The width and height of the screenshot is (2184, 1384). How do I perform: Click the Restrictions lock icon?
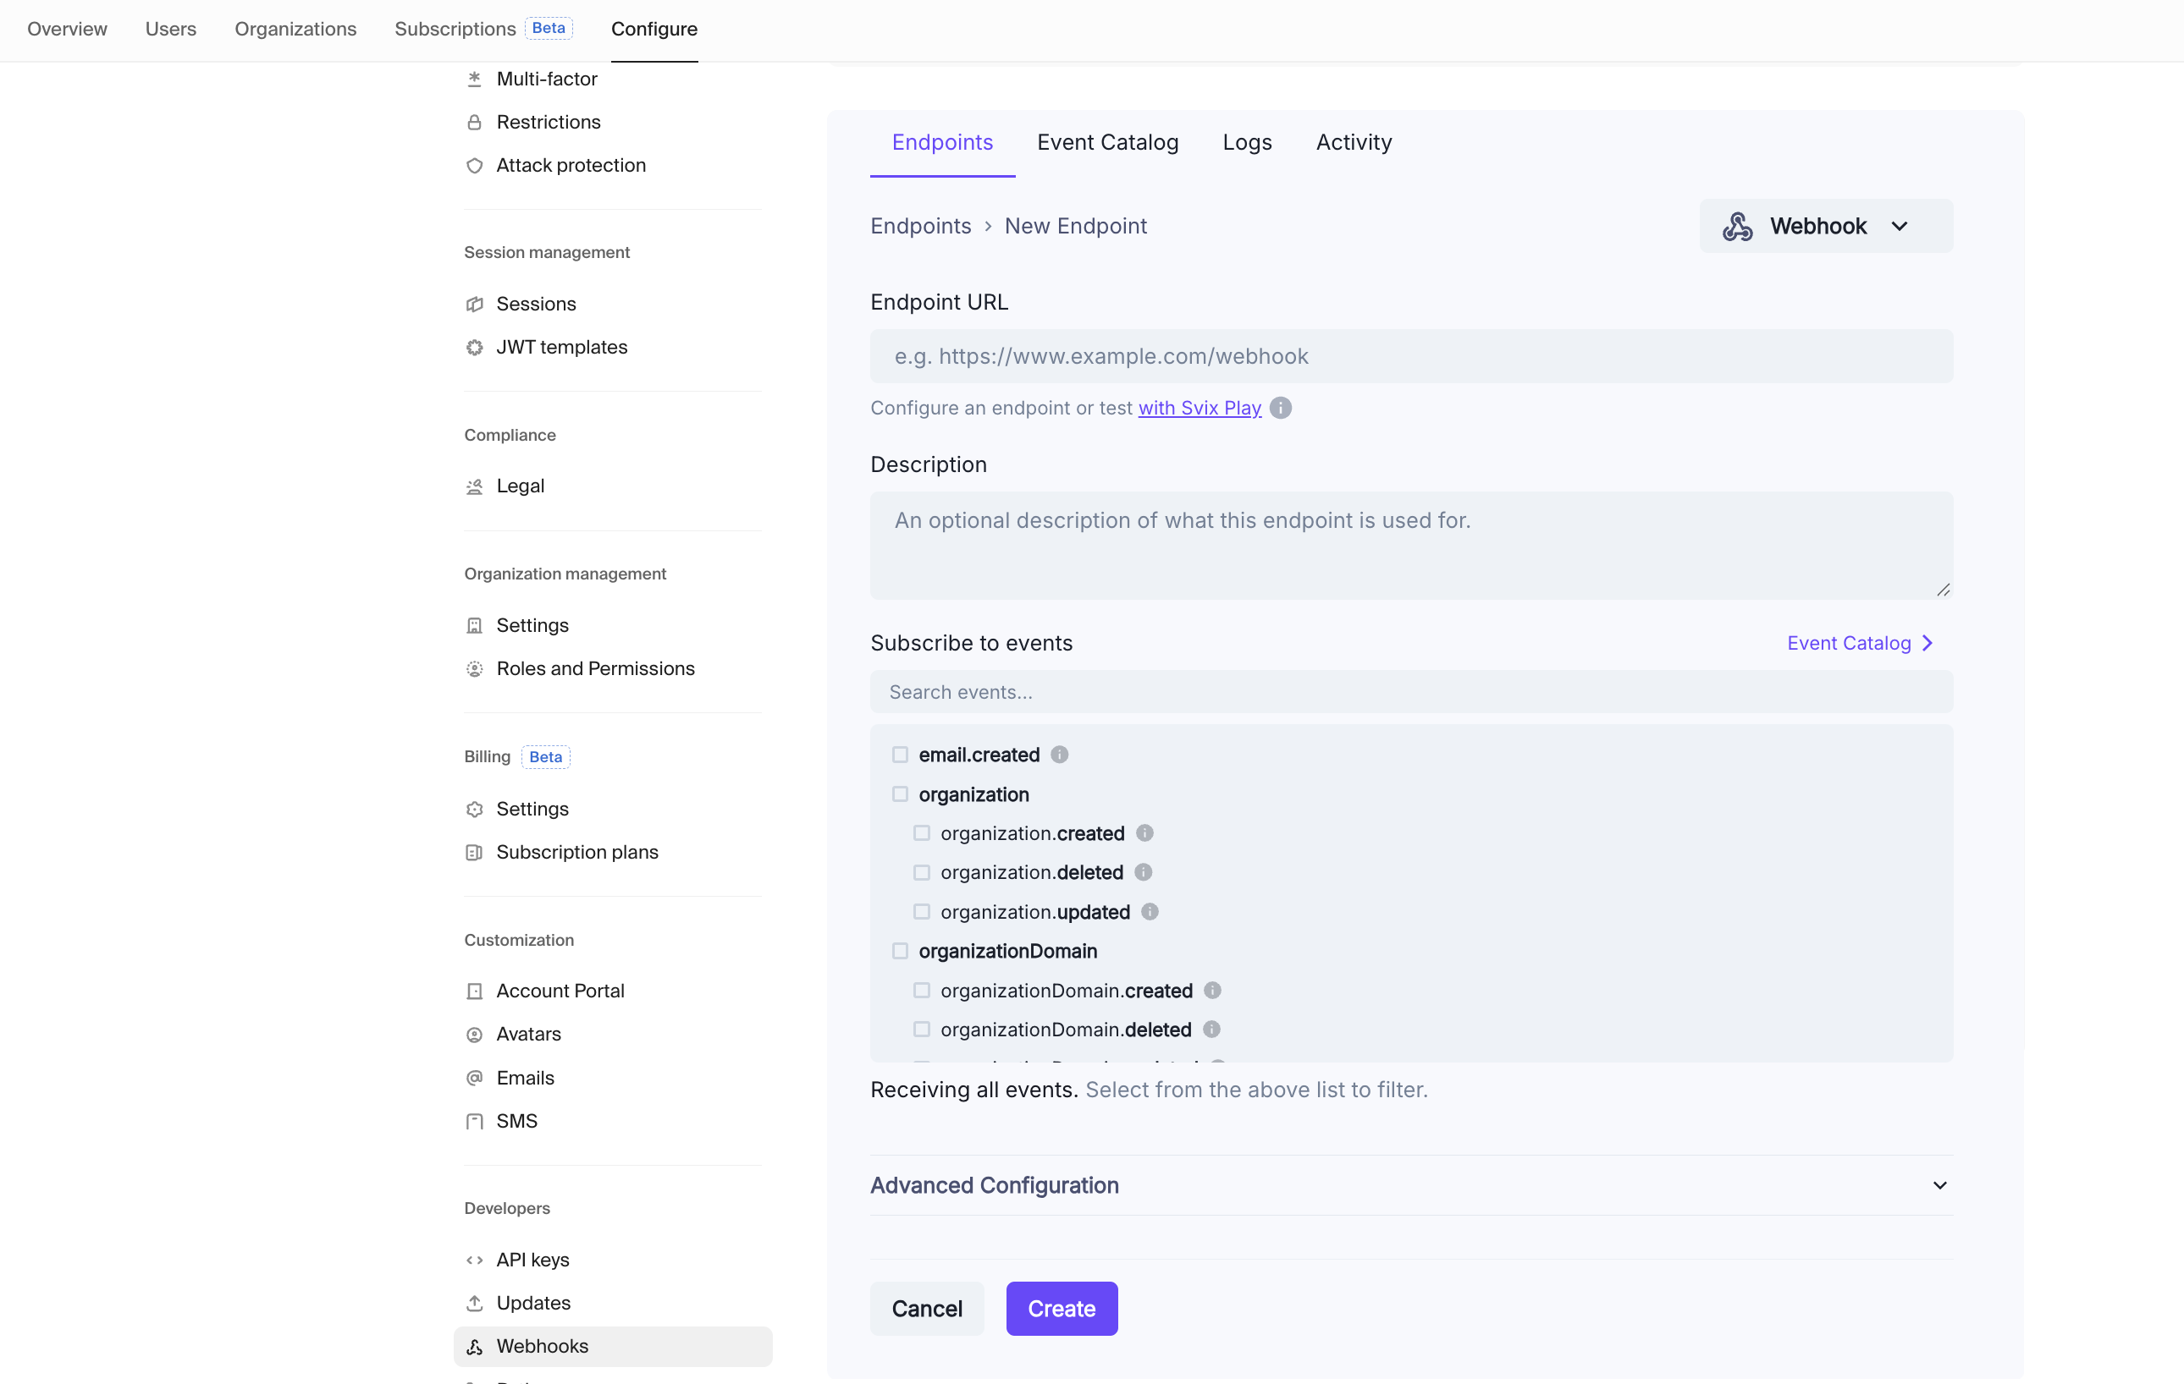coord(474,123)
